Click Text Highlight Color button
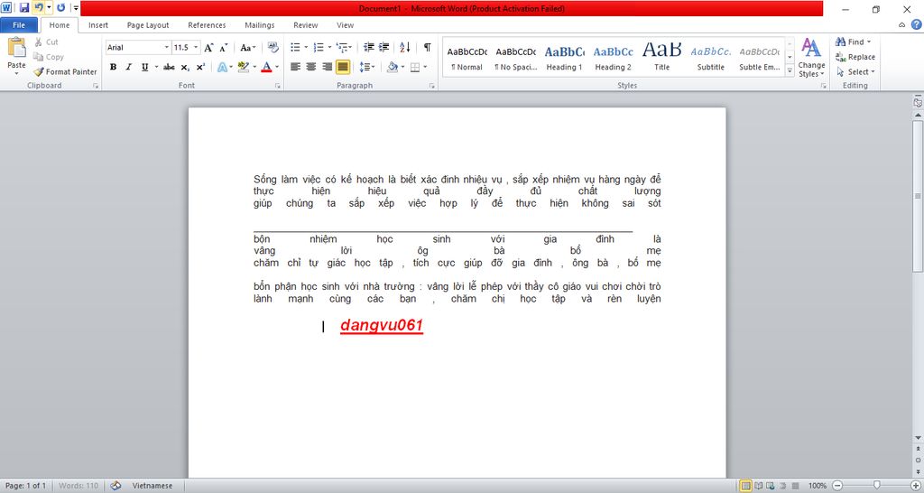The image size is (924, 493). [244, 67]
